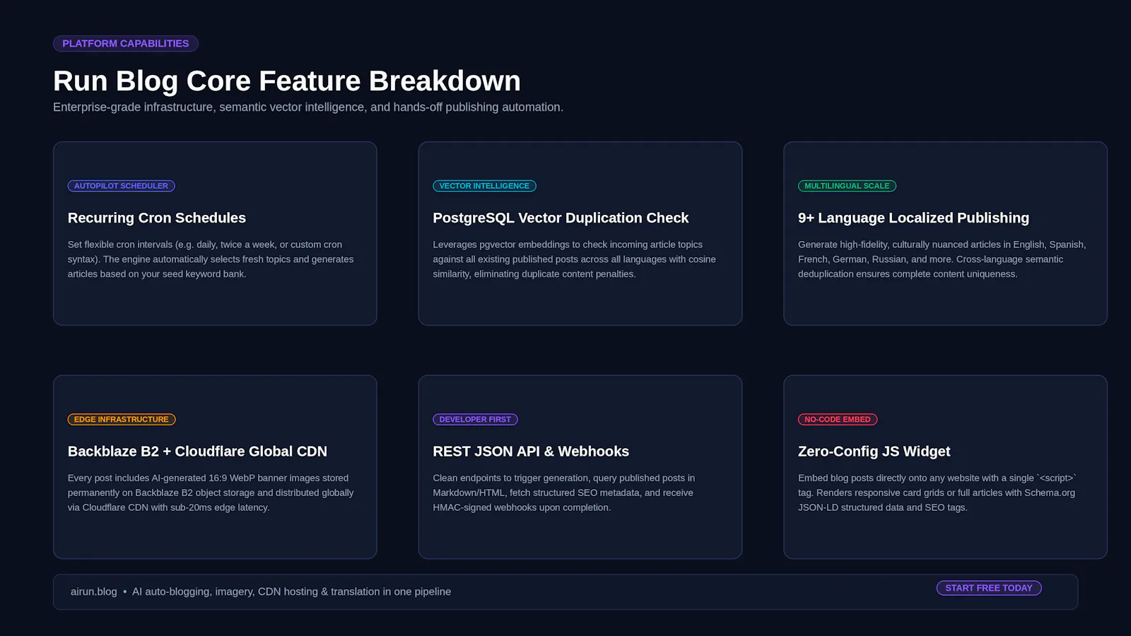Click the Enterprise-grade infrastructure subtitle
Viewport: 1131px width, 636px height.
(x=308, y=107)
